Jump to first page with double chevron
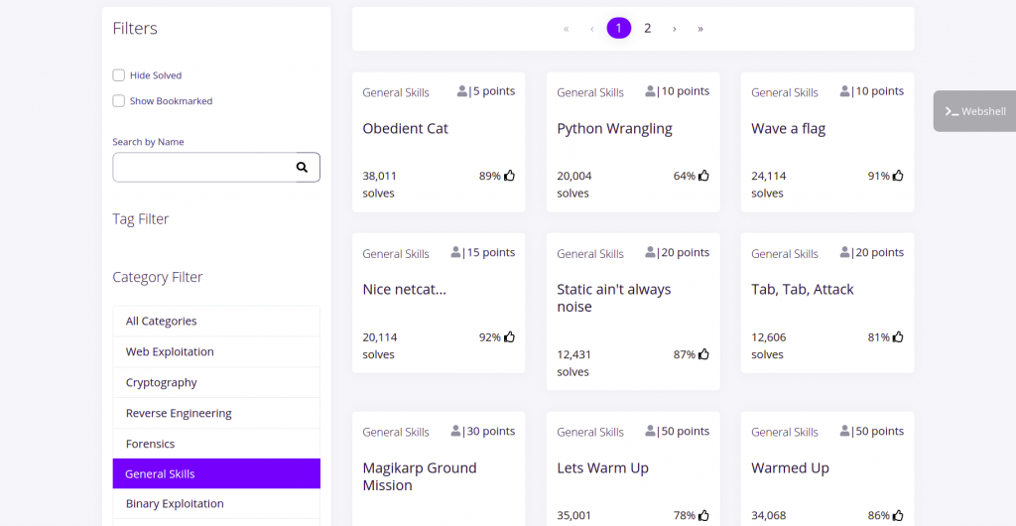Image resolution: width=1016 pixels, height=526 pixels. coord(567,29)
